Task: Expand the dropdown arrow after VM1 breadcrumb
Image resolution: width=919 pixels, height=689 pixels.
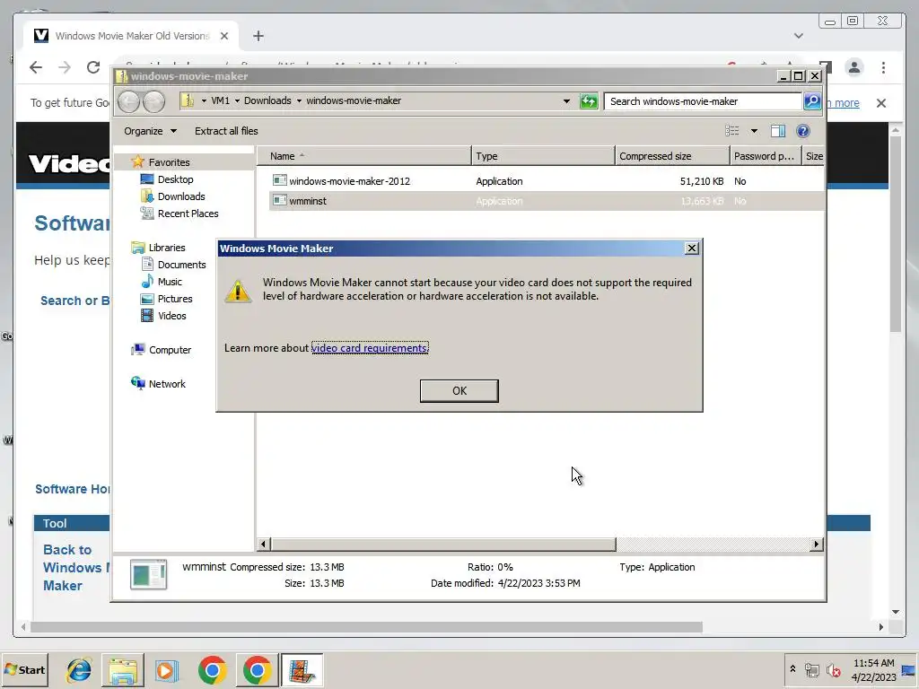Action: tap(237, 100)
